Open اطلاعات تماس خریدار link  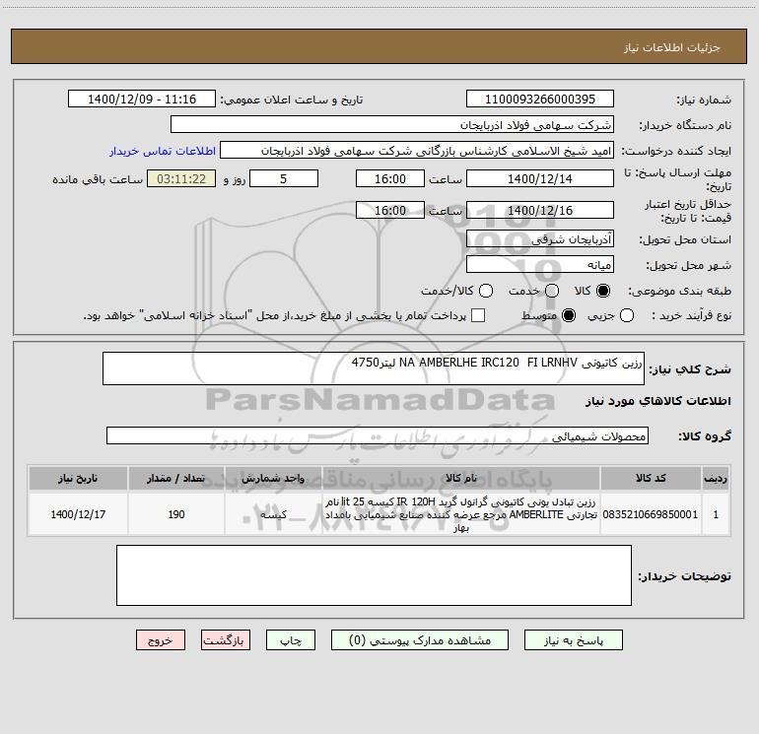163,151
